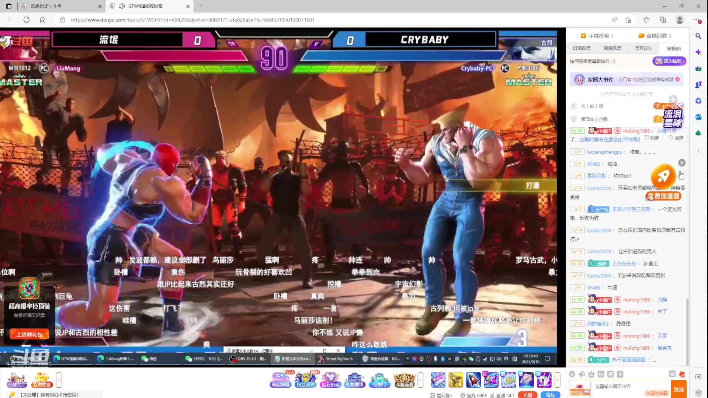
Task: Open the 互动预言 prediction icon
Action: (x=41, y=380)
